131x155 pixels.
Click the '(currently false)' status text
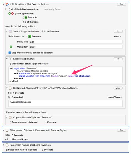[x=53, y=9]
